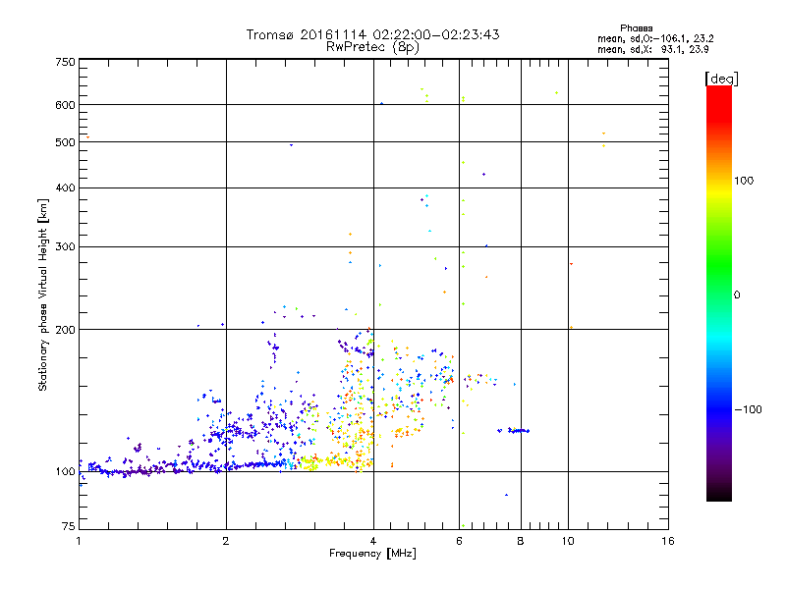This screenshot has width=786, height=589.
Task: Click the y-axis tick label '300'
Action: 65,247
